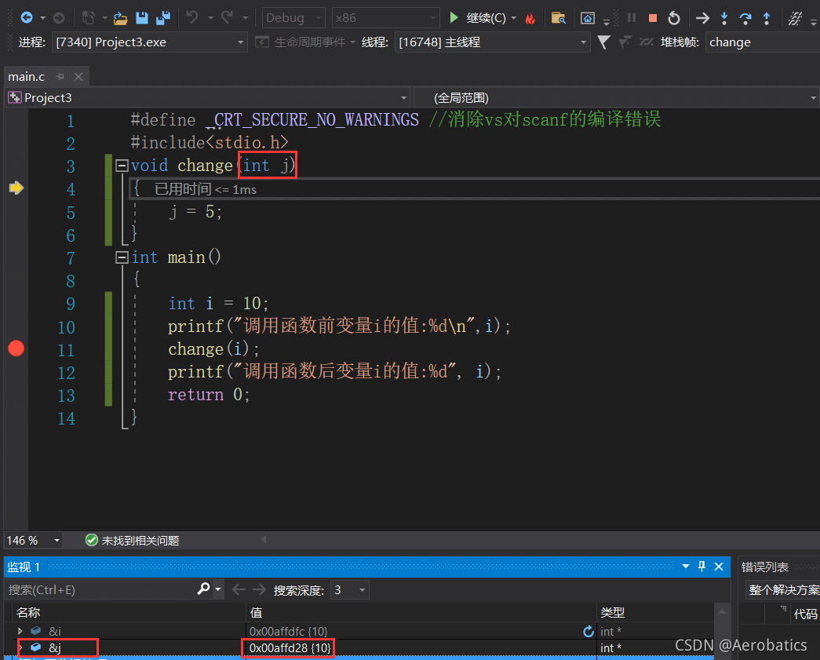Collapse the main function code block
The width and height of the screenshot is (820, 660).
pos(122,257)
